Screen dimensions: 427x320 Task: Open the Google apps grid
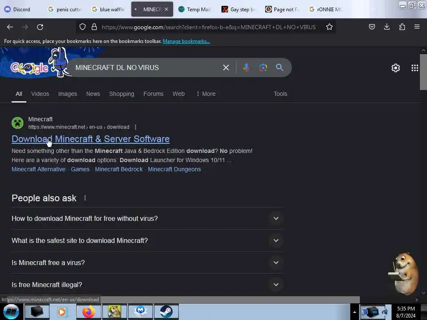[x=415, y=68]
